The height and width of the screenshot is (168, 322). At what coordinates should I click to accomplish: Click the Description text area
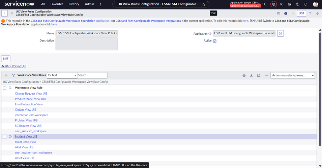(87, 44)
